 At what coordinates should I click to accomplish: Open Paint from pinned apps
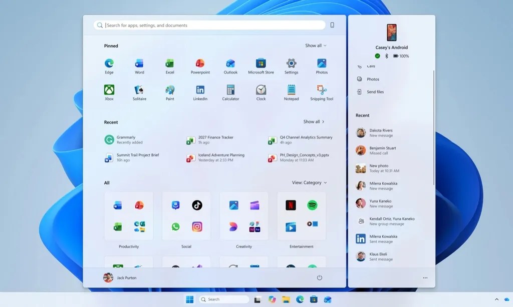[169, 93]
